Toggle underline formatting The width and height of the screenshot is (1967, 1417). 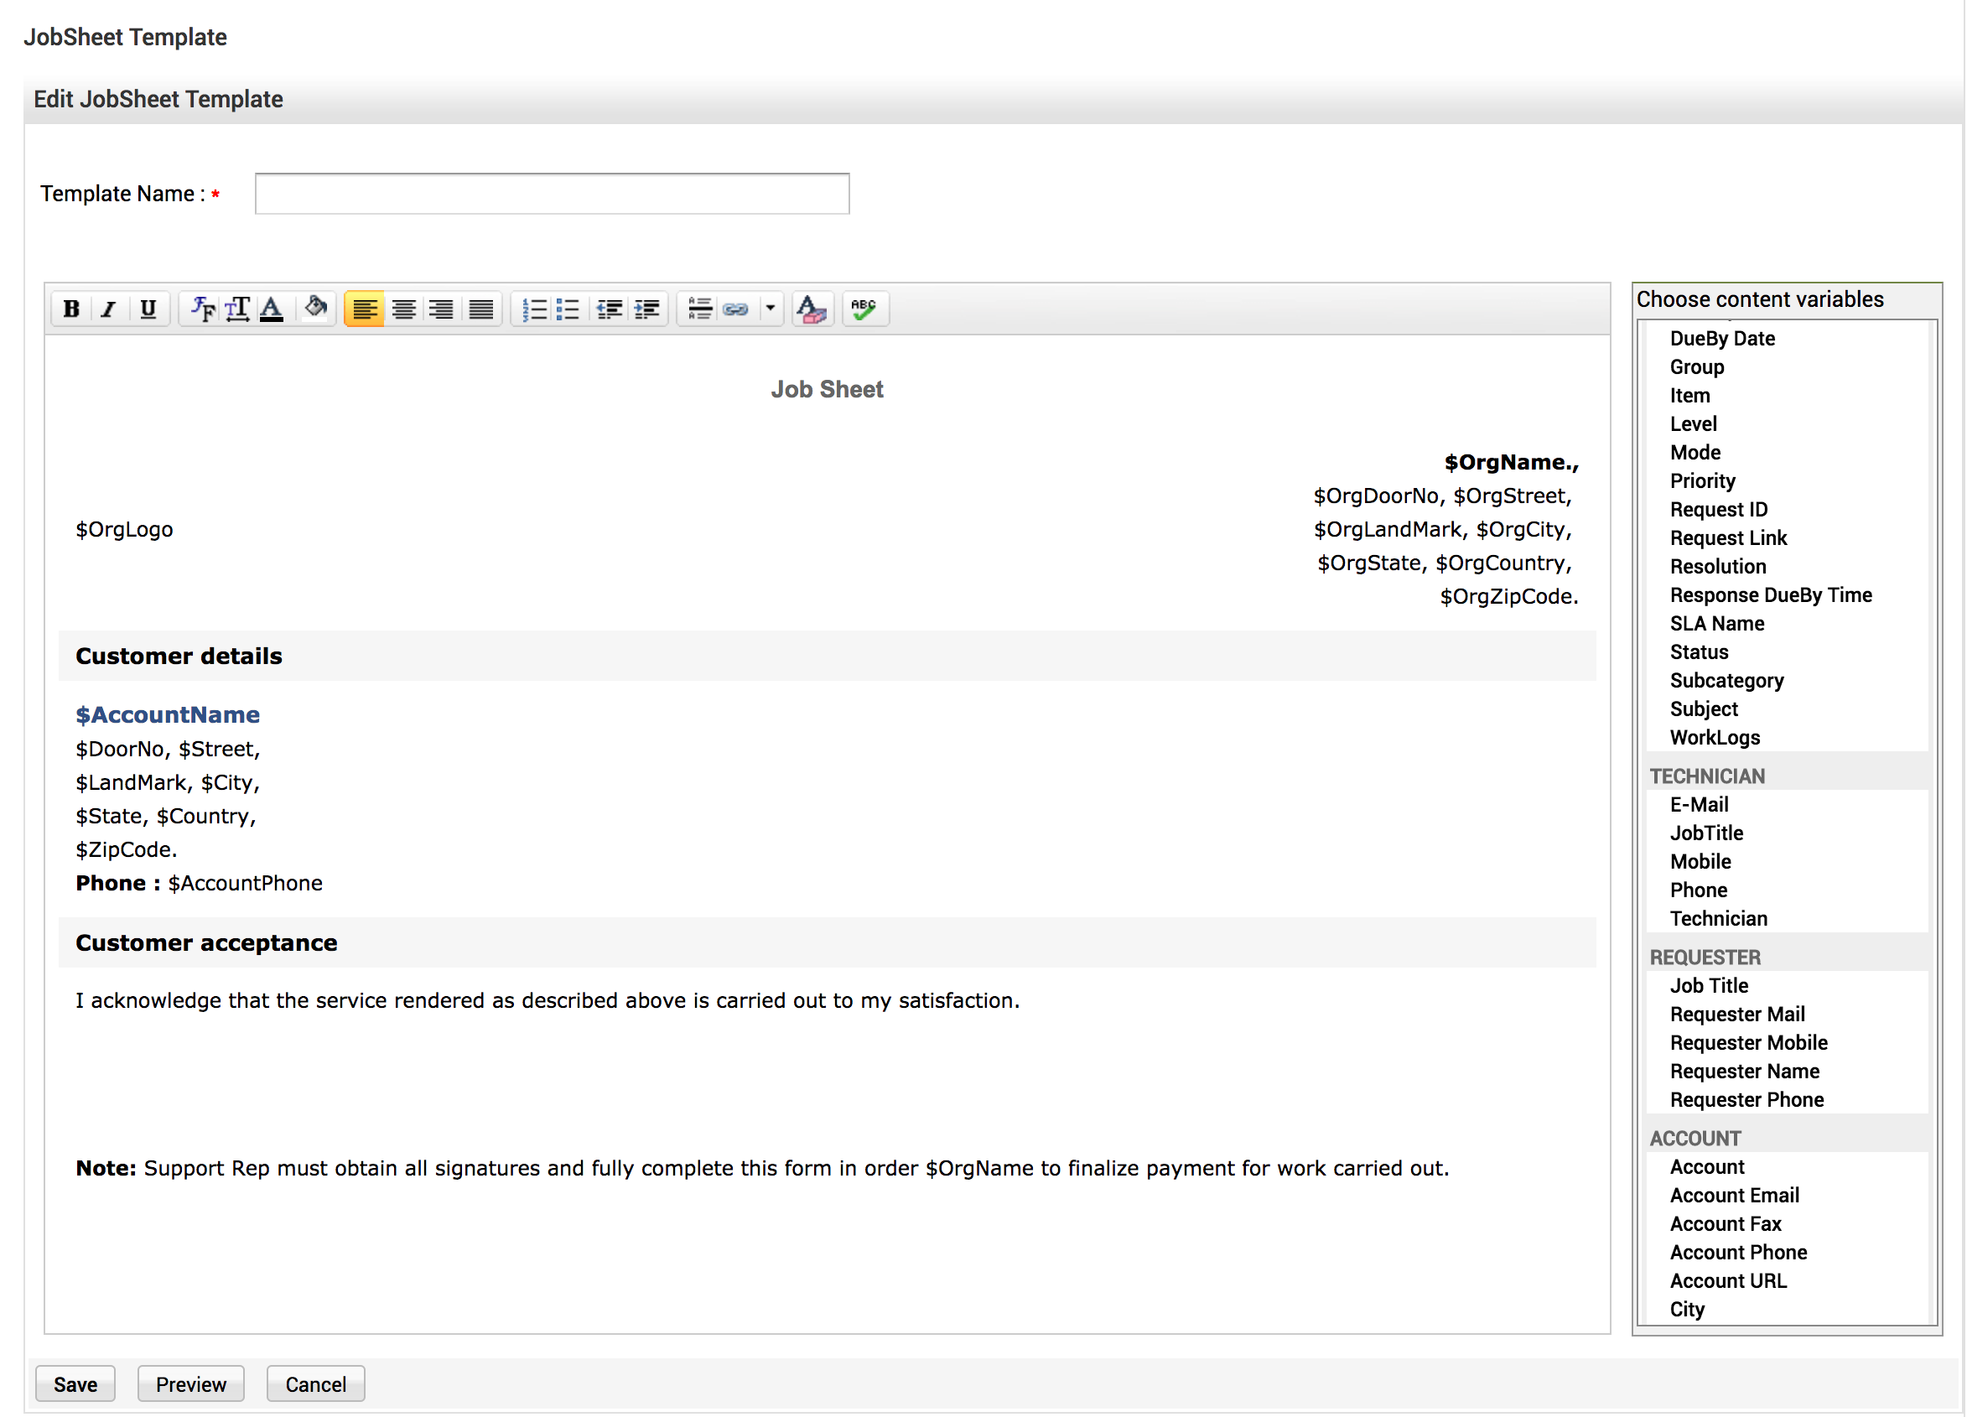click(x=148, y=309)
